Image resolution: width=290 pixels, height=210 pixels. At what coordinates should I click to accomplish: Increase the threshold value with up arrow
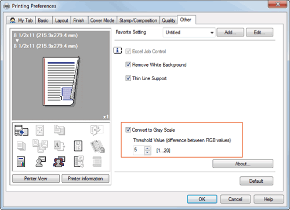click(x=147, y=149)
